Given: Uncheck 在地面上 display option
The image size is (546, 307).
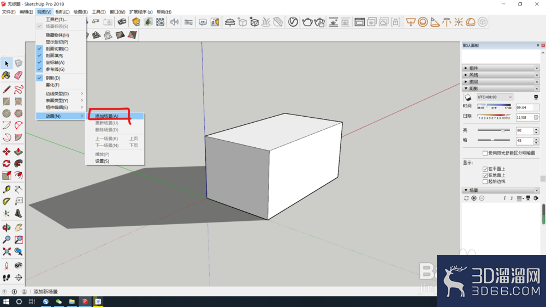Looking at the screenshot, I should 485,175.
